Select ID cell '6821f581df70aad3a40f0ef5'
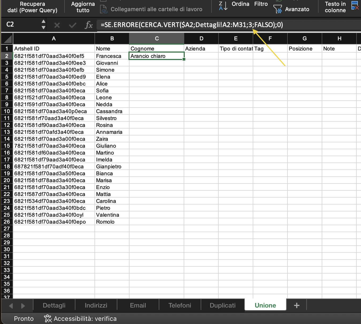The width and height of the screenshot is (361, 324). pos(54,56)
